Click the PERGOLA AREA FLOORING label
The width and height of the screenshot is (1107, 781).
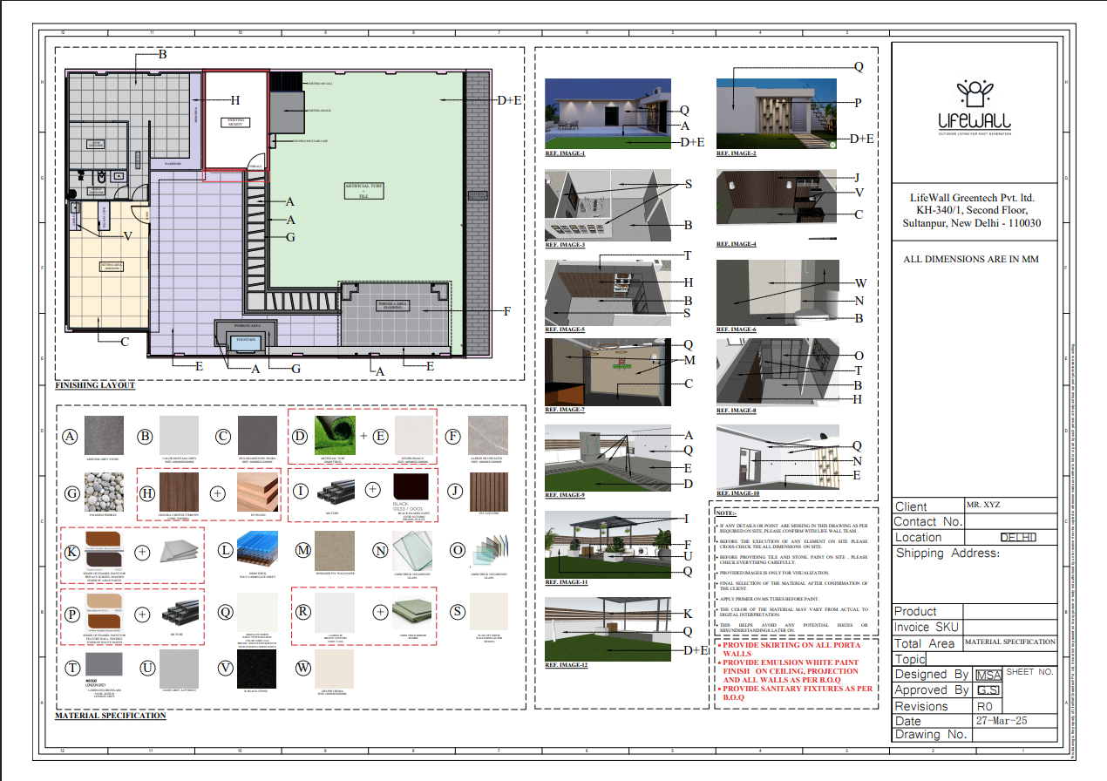[395, 306]
